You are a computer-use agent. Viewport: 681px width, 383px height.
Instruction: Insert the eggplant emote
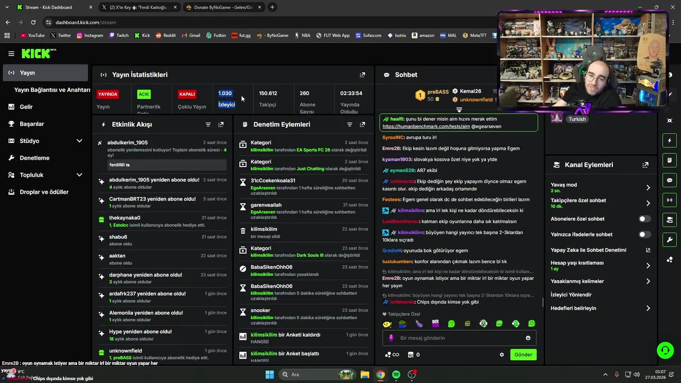click(x=419, y=323)
